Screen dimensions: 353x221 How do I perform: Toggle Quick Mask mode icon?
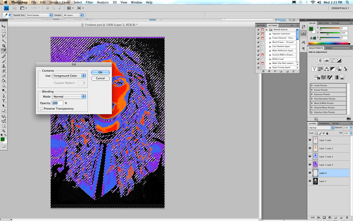(x=4, y=146)
